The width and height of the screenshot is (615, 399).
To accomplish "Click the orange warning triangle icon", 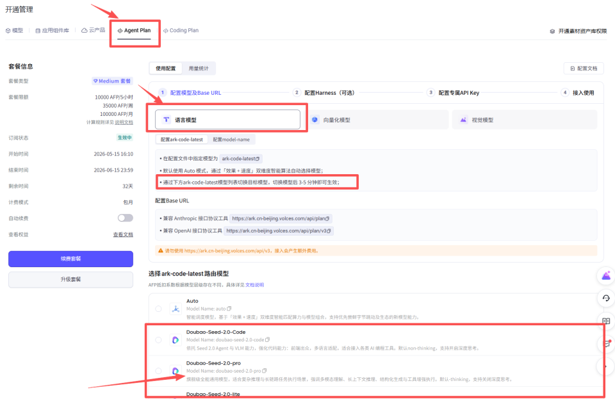I will point(160,250).
